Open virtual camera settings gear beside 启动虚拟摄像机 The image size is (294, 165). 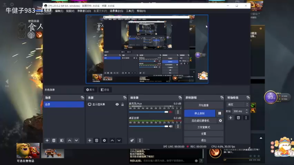(x=220, y=121)
